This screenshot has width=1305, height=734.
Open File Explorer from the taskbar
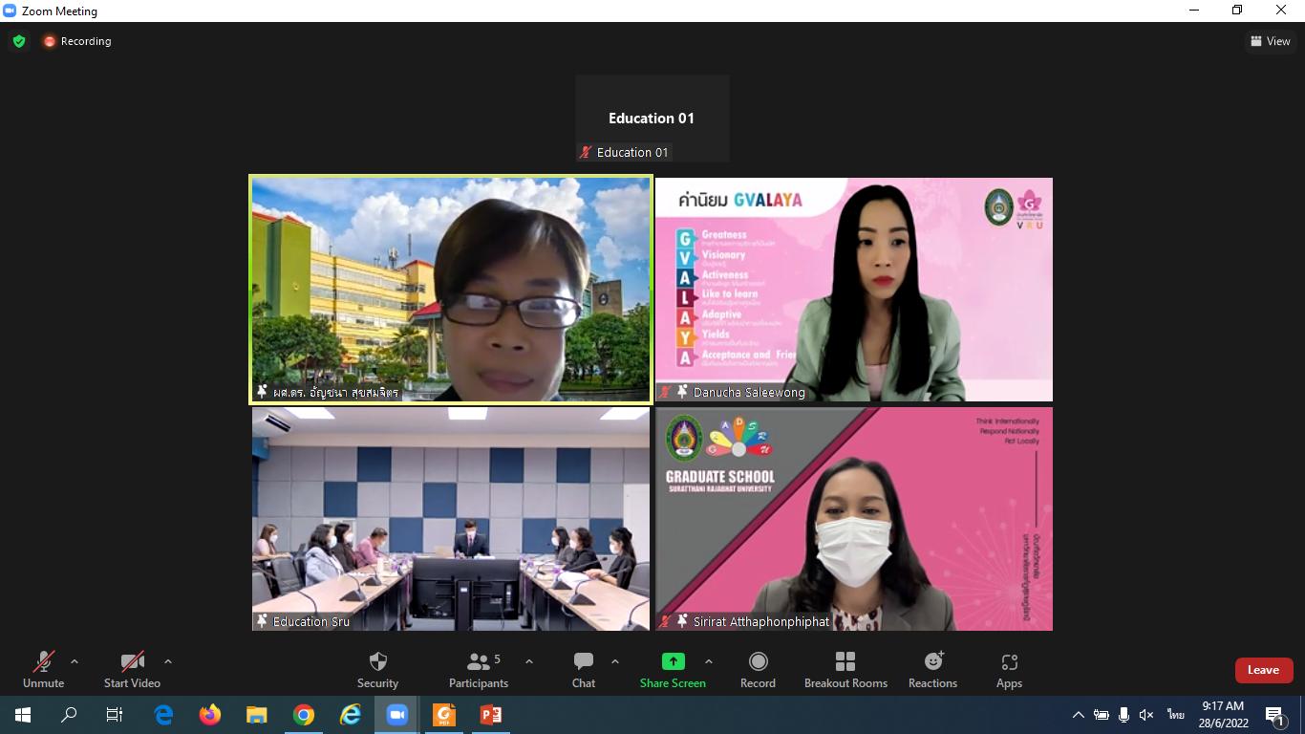tap(257, 715)
